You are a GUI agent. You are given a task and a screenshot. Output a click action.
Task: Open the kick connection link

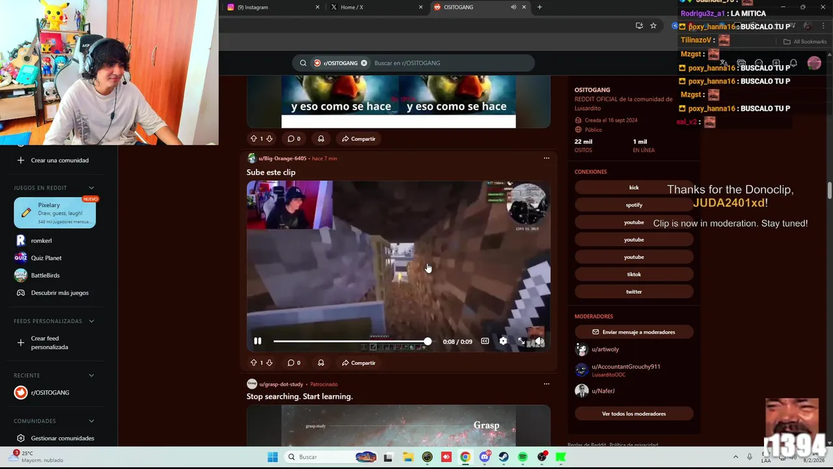coord(634,188)
